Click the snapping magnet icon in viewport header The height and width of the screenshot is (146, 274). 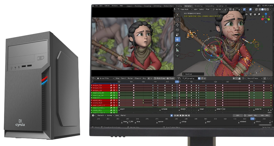[225, 9]
